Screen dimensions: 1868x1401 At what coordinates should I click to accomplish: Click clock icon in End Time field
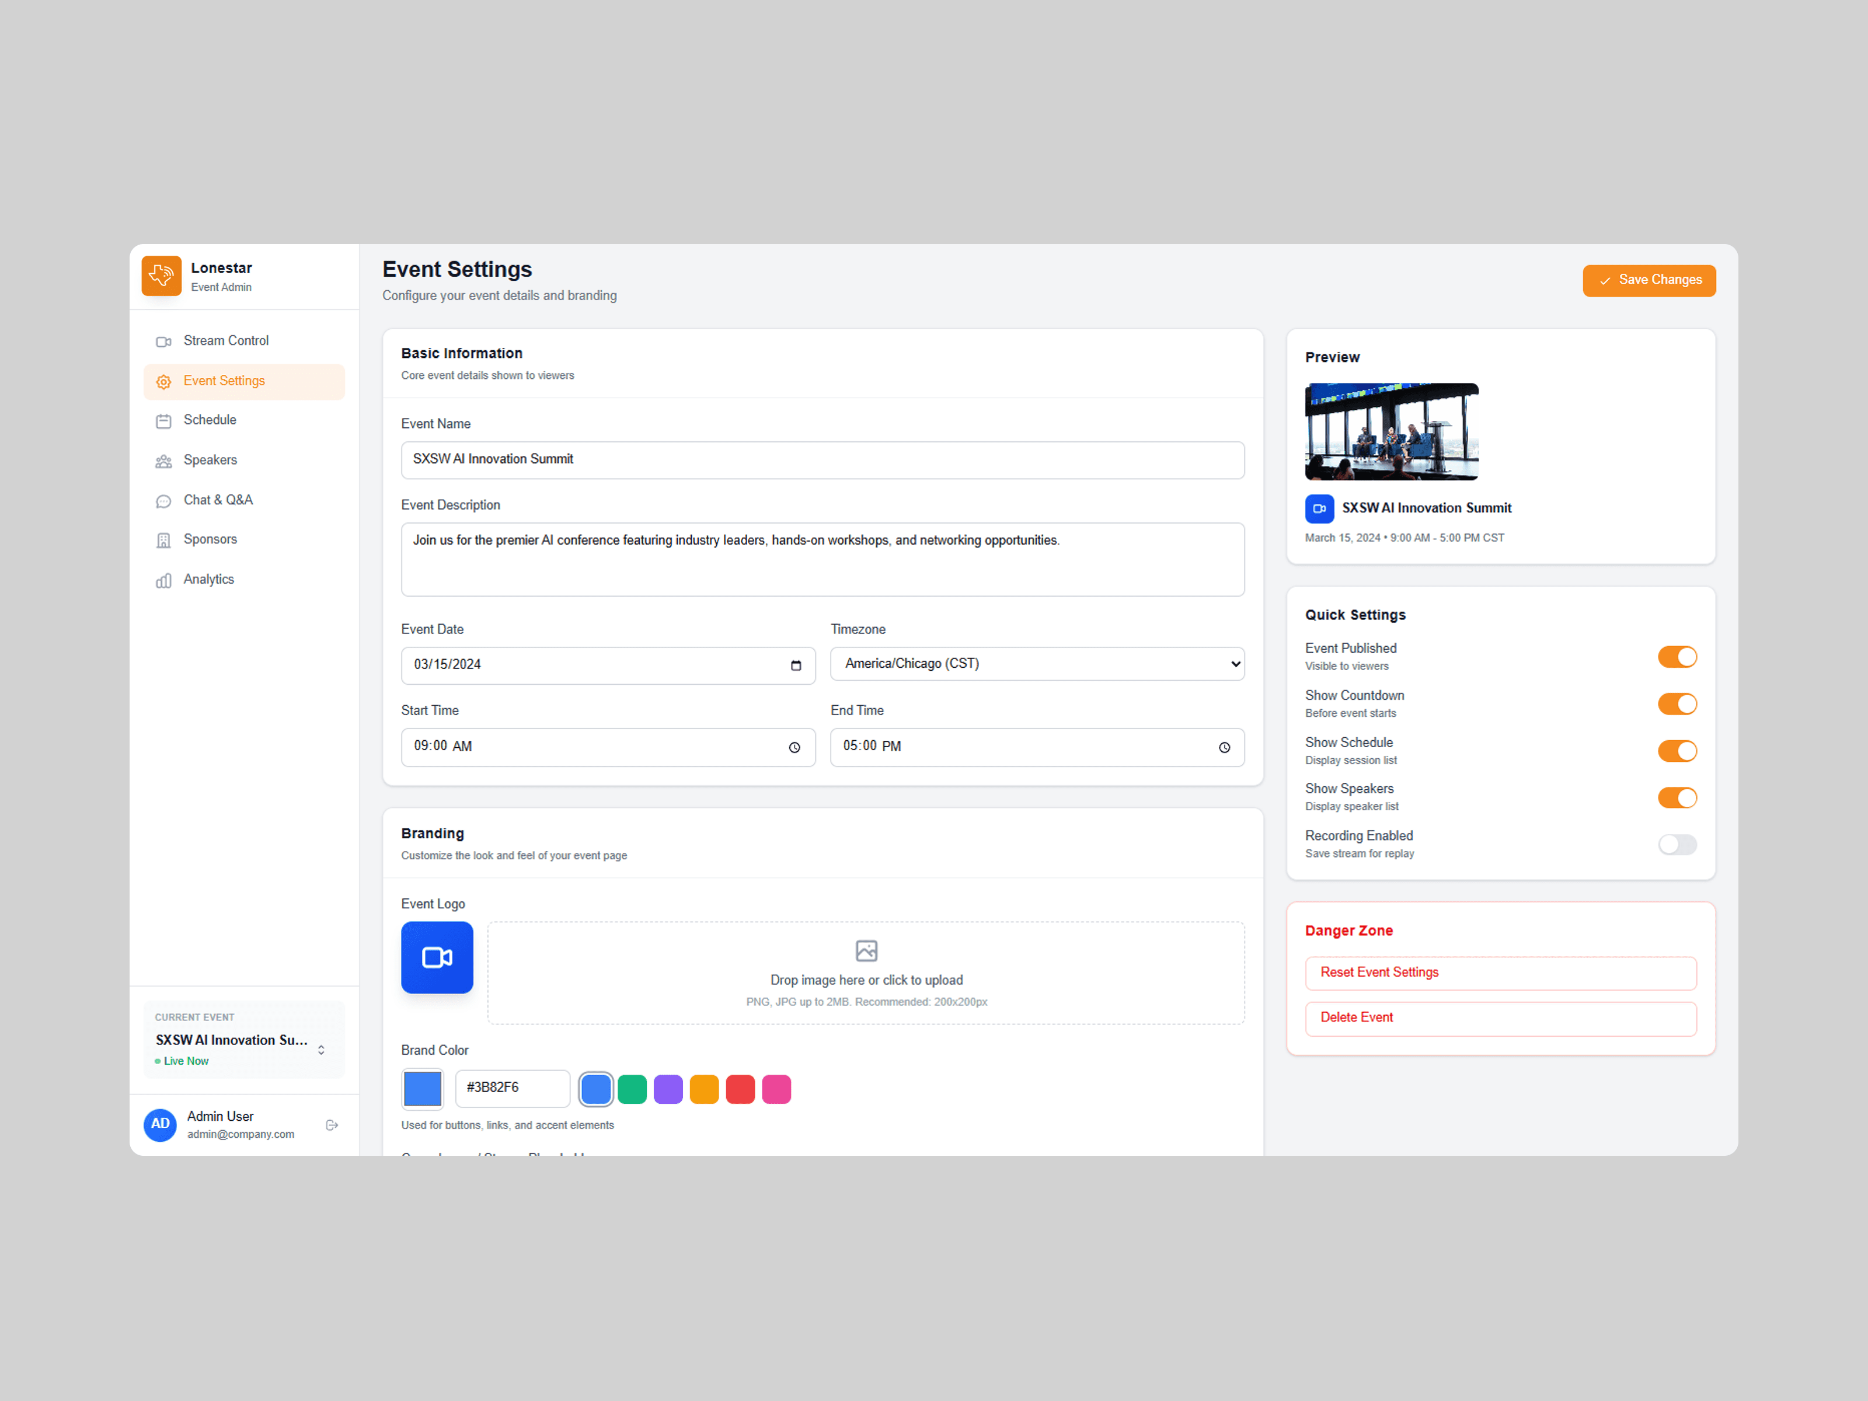[x=1224, y=747]
